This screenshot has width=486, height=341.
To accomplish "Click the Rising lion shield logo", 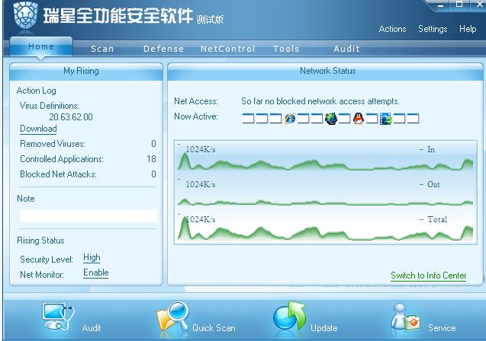I will 25,14.
